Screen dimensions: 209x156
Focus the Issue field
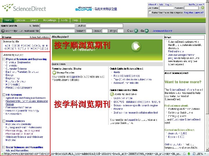(105, 31)
